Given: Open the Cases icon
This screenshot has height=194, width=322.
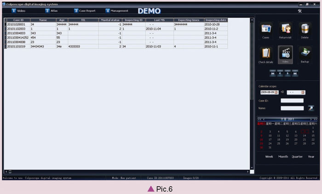Looking at the screenshot, I should [x=266, y=31].
